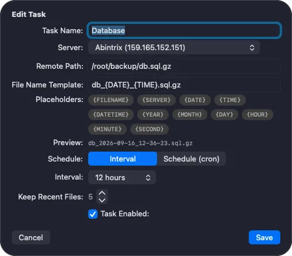This screenshot has height=256, width=292.
Task: Click the File Name Template field
Action: (x=184, y=85)
